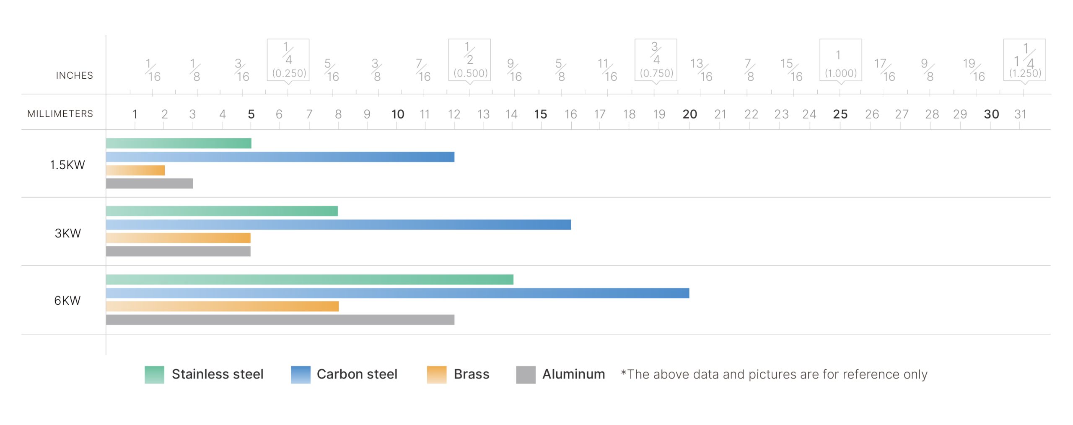Click the INCHES axis heading
The height and width of the screenshot is (425, 1073).
click(x=75, y=75)
